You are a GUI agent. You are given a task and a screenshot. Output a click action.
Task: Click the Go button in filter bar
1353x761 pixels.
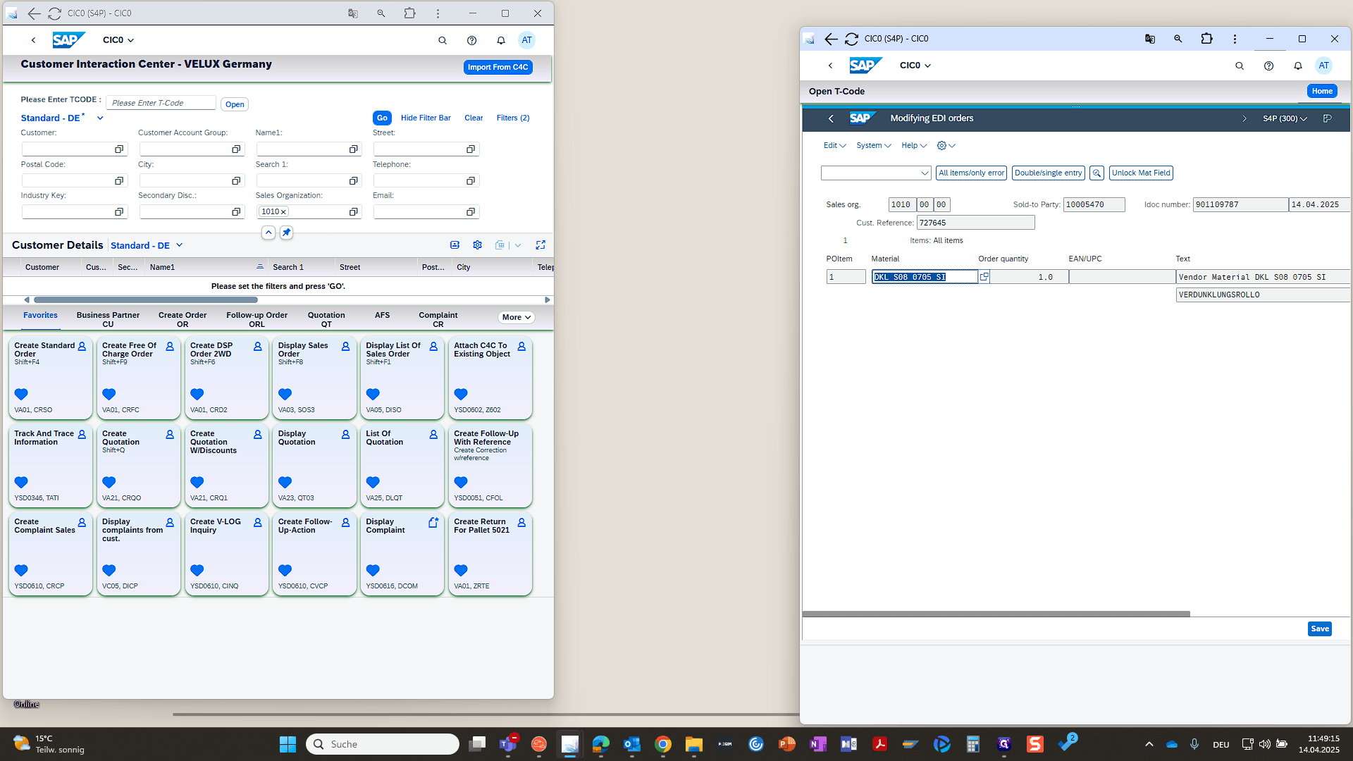click(382, 118)
